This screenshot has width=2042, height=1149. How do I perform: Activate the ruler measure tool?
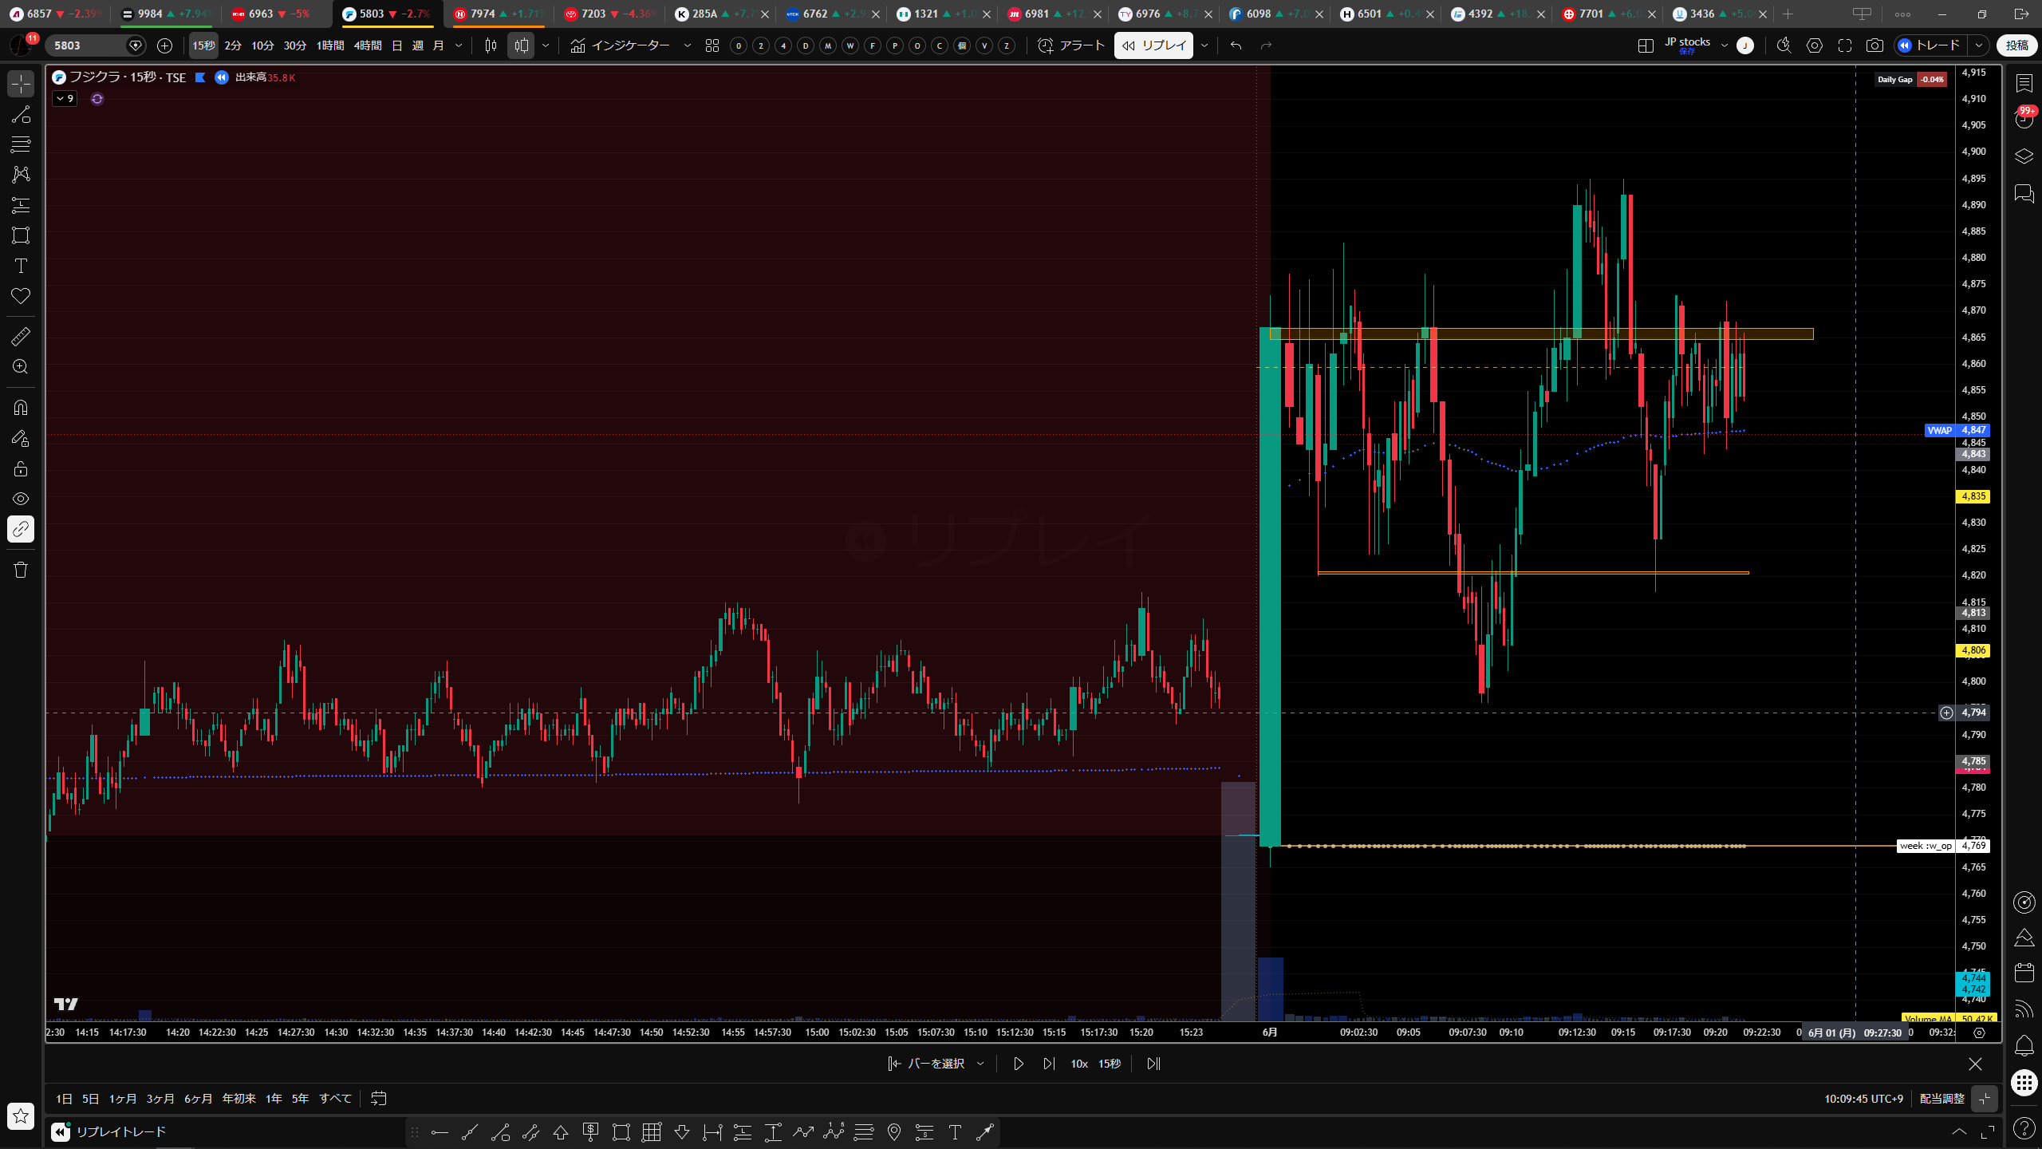(21, 337)
